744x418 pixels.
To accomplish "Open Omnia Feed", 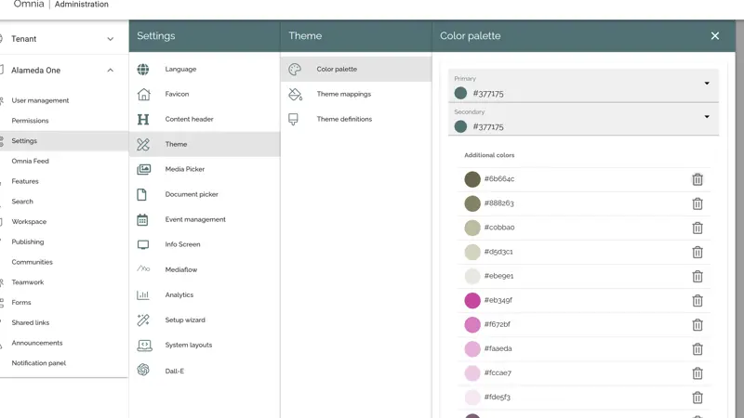I will coord(31,161).
